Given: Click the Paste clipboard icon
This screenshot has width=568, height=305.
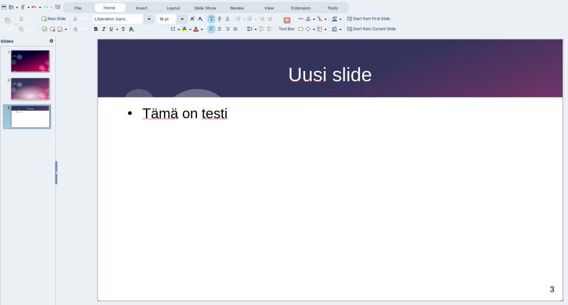Looking at the screenshot, I should (x=7, y=21).
